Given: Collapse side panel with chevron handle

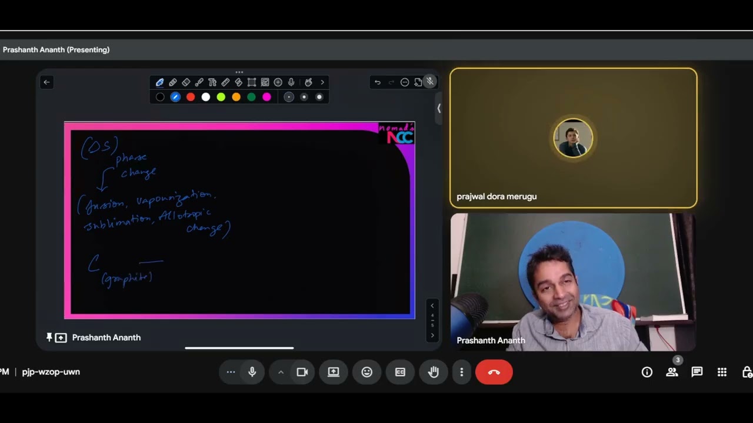Looking at the screenshot, I should (x=439, y=109).
